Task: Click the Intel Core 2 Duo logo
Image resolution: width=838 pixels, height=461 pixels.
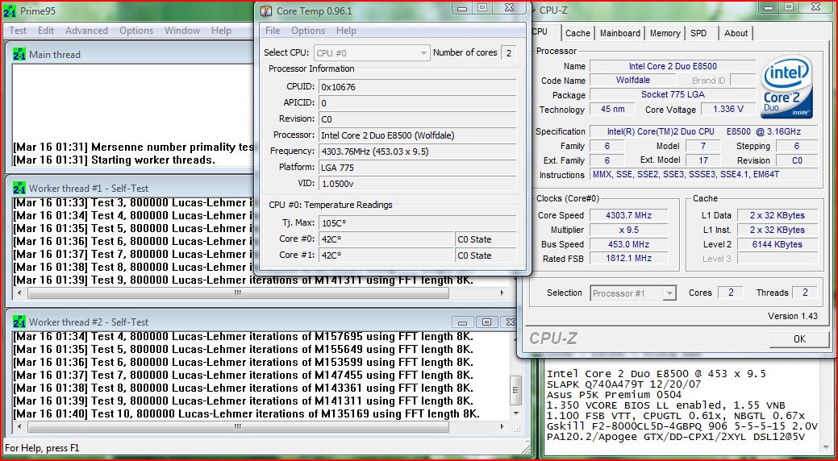Action: pyautogui.click(x=788, y=88)
